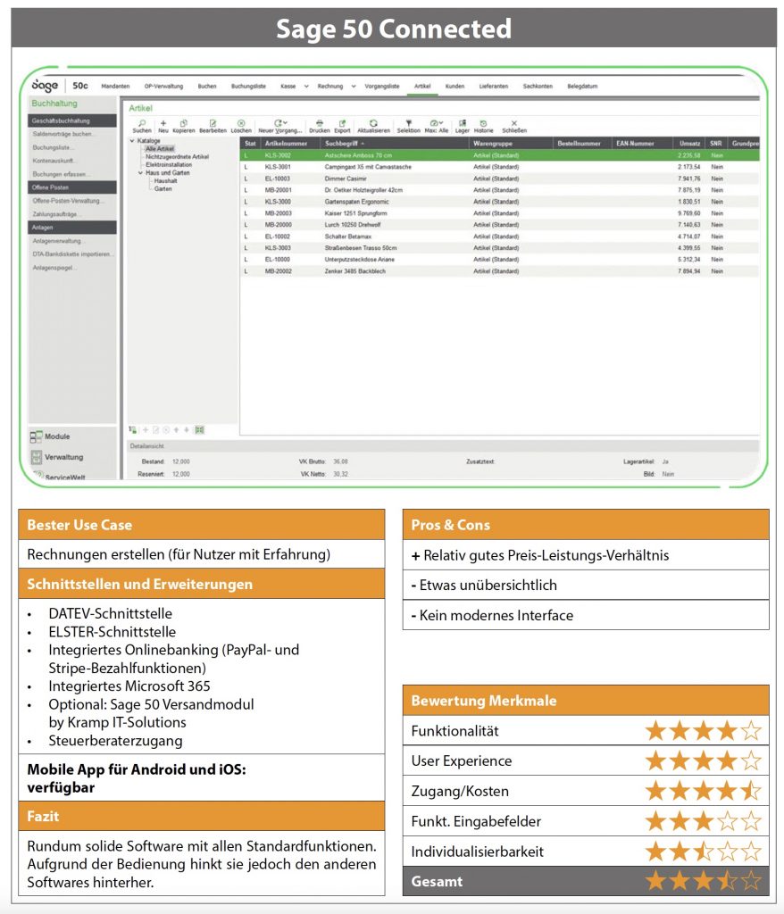Click the Sage logo

45,86
